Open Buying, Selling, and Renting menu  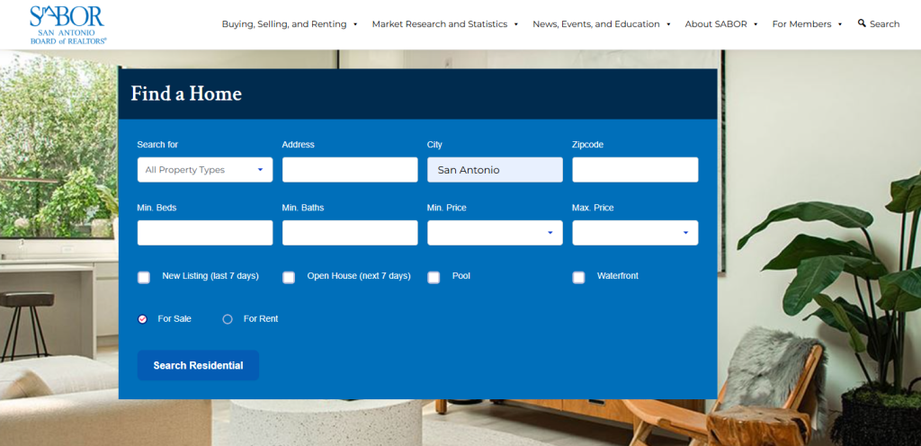click(289, 24)
